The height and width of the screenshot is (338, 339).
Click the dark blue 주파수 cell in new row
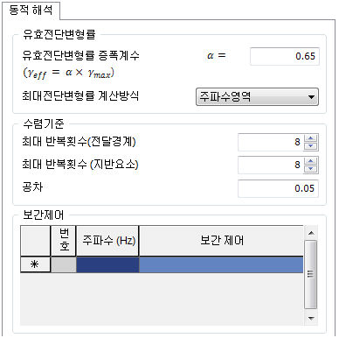coord(107,264)
